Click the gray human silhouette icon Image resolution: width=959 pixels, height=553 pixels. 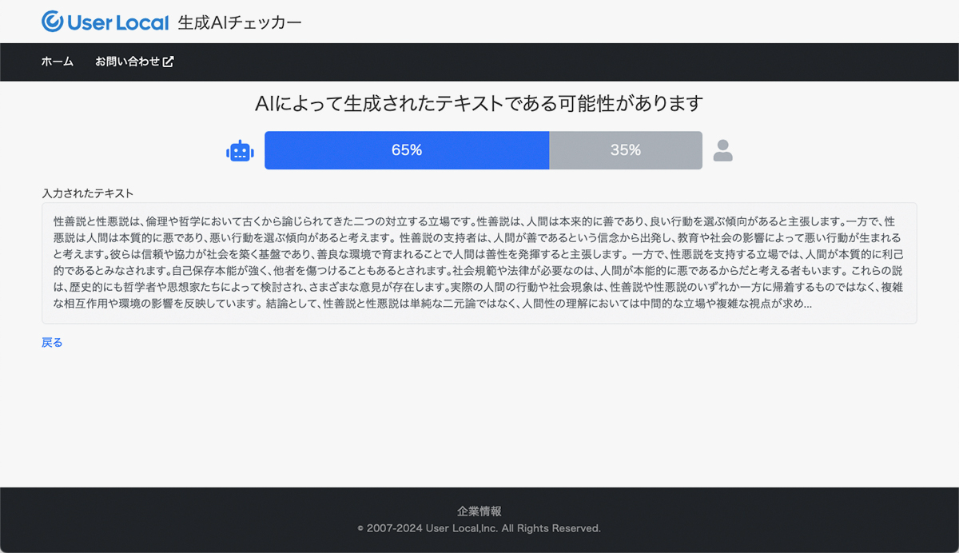click(x=722, y=151)
